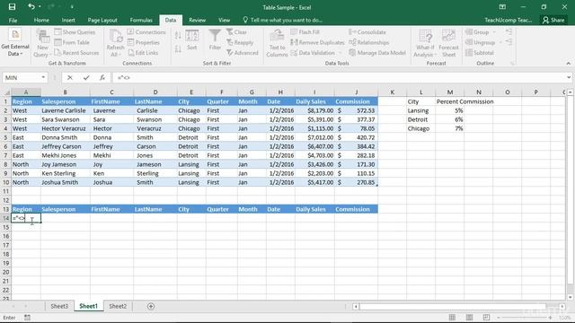Sort A to Z ascending

[178, 35]
